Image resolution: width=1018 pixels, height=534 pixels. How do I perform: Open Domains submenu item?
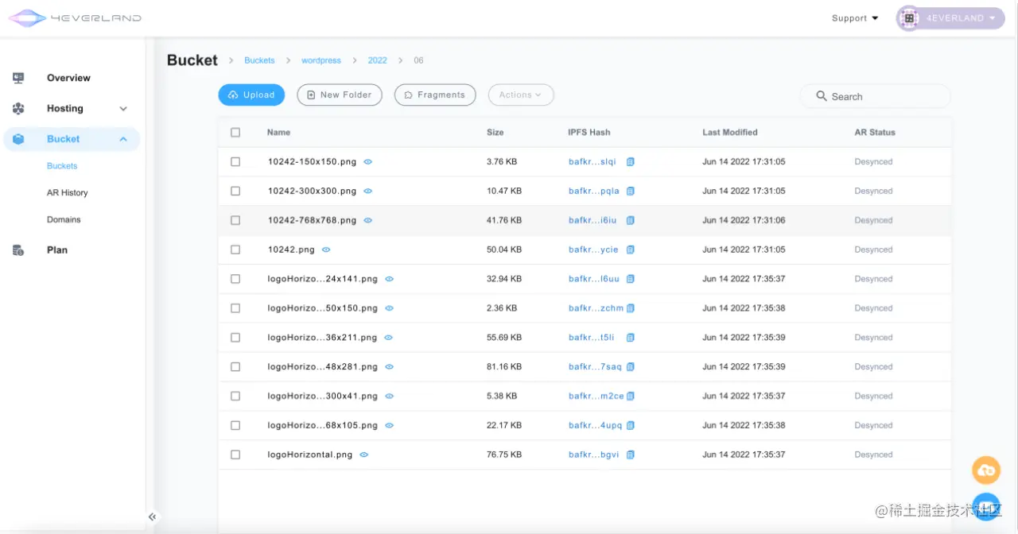pyautogui.click(x=64, y=219)
